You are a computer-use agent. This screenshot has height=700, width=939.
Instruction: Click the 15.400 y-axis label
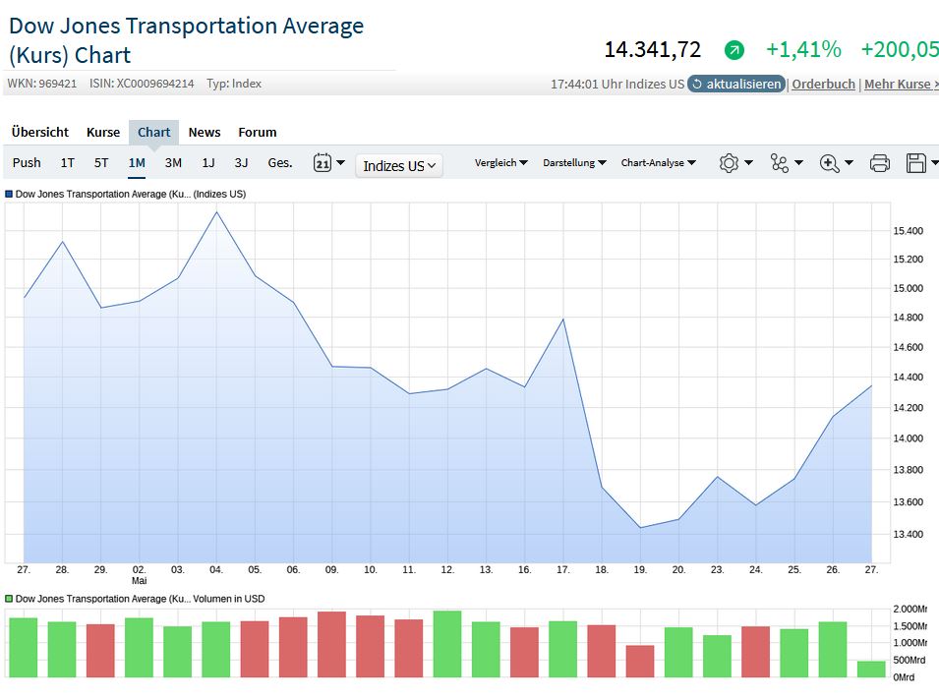point(909,231)
